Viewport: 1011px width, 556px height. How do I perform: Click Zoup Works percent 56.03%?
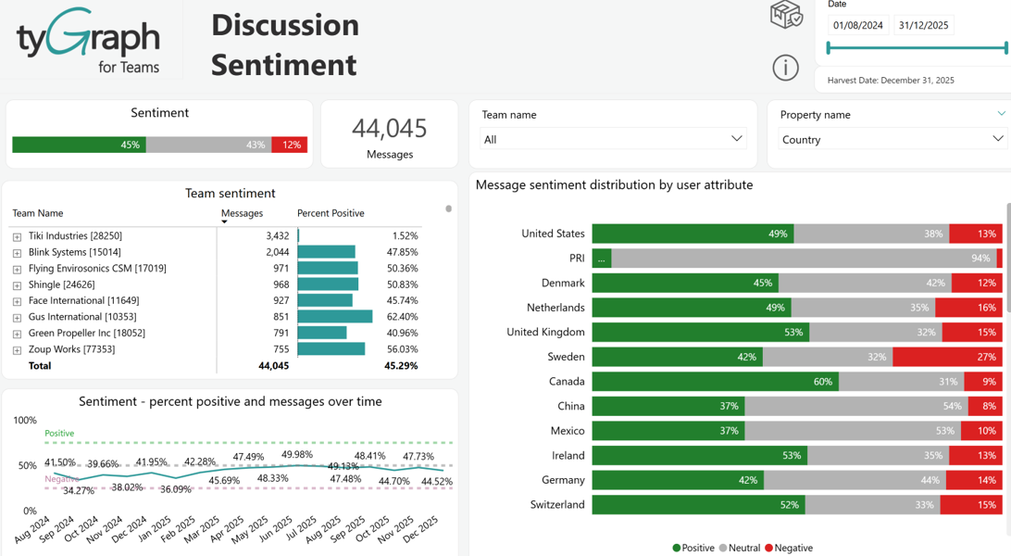403,349
